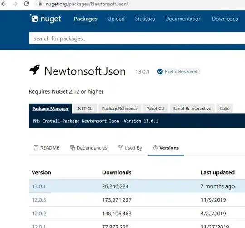Screen dimensions: 245x228
Task: Click the Prefix Reserved checkmark badge
Action: pyautogui.click(x=160, y=71)
